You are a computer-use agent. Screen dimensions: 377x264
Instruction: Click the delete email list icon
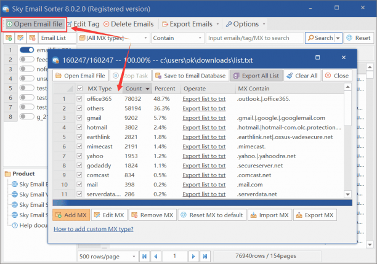(x=32, y=38)
